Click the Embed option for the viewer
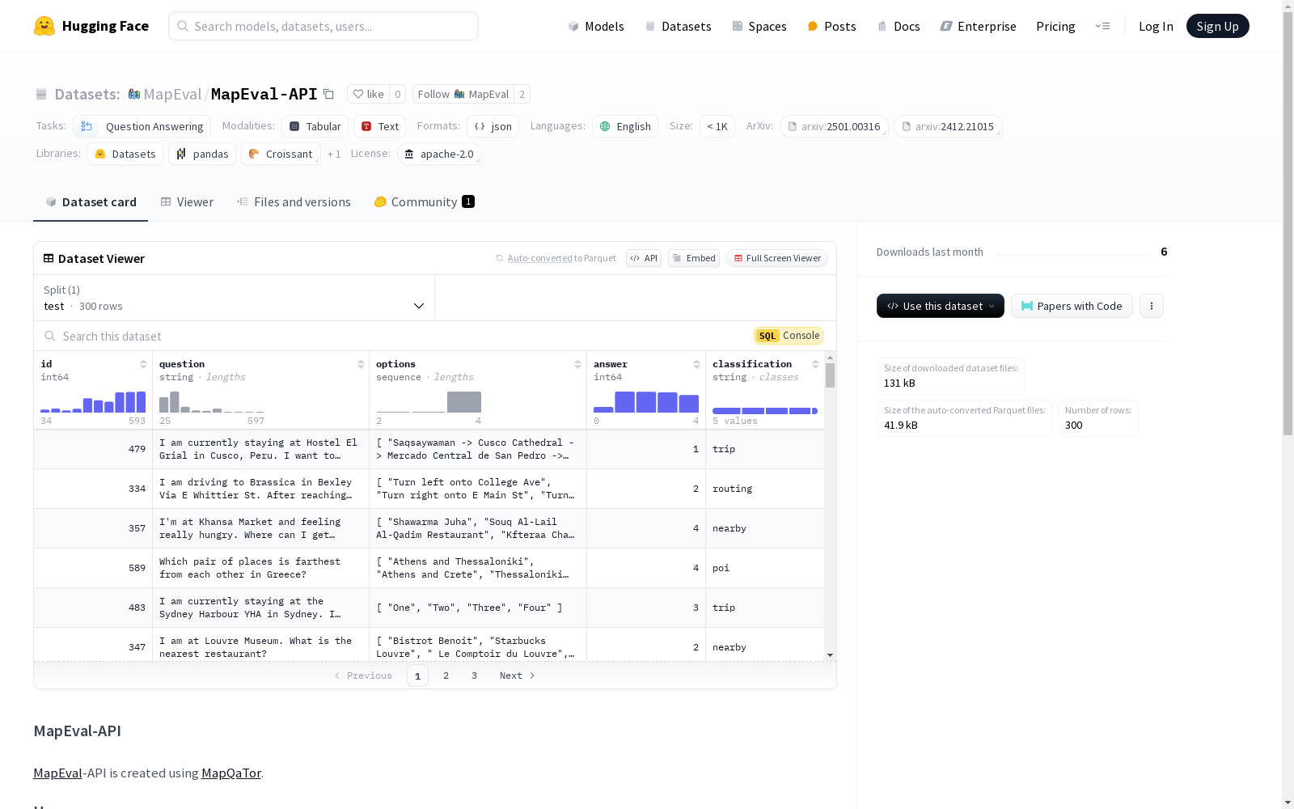The width and height of the screenshot is (1294, 809). (x=693, y=258)
